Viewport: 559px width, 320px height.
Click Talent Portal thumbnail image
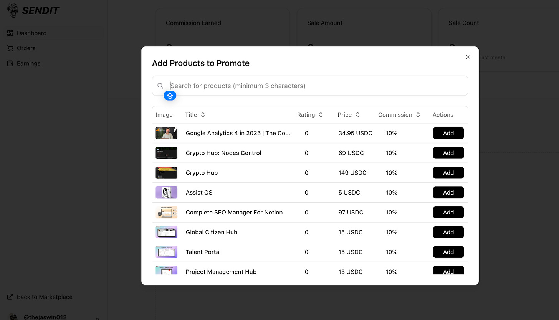point(166,252)
